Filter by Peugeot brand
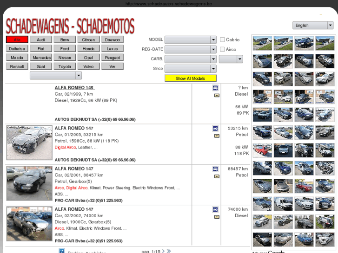Viewport: 338px width, 253px height. 113,58
